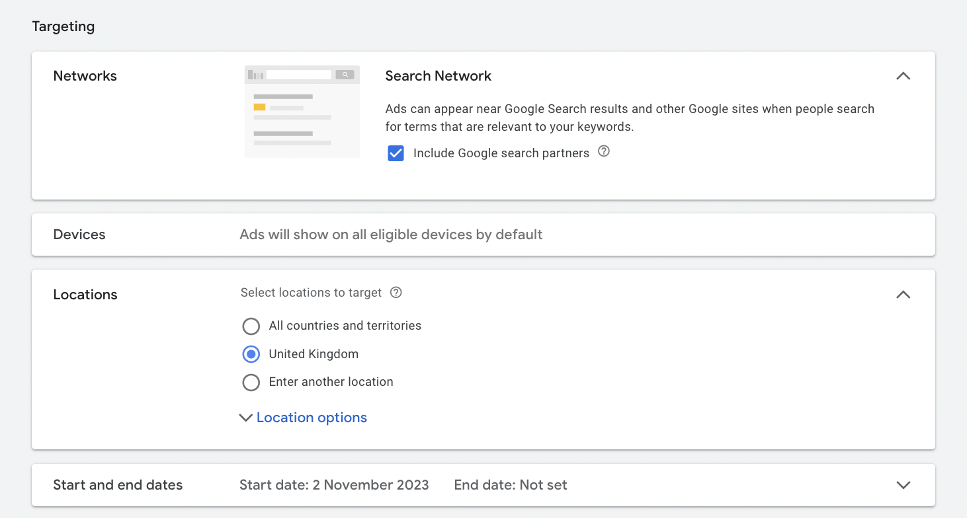Open help icon beside Select locations to target
967x518 pixels.
(396, 292)
